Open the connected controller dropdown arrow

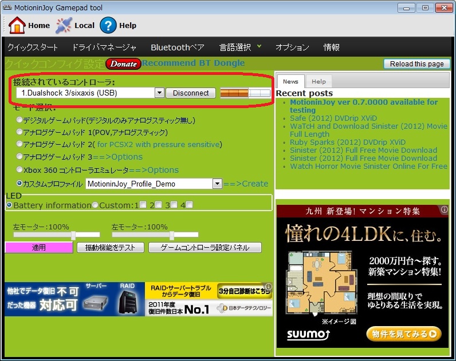click(x=159, y=93)
